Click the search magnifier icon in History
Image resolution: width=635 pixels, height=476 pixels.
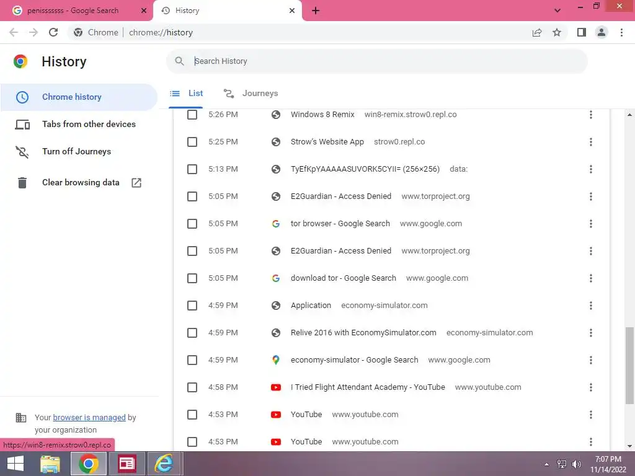pos(179,61)
